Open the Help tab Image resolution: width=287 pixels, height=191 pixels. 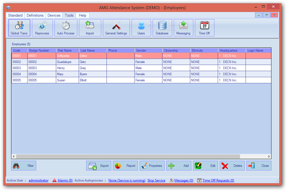click(x=83, y=15)
